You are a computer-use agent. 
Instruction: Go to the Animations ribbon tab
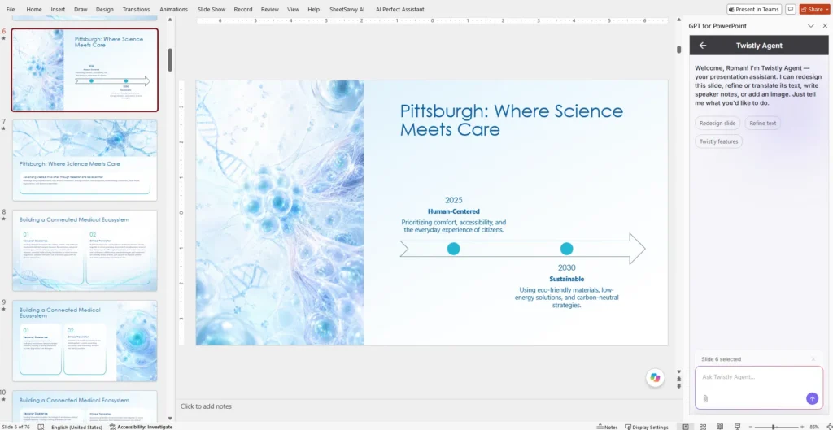(x=174, y=9)
